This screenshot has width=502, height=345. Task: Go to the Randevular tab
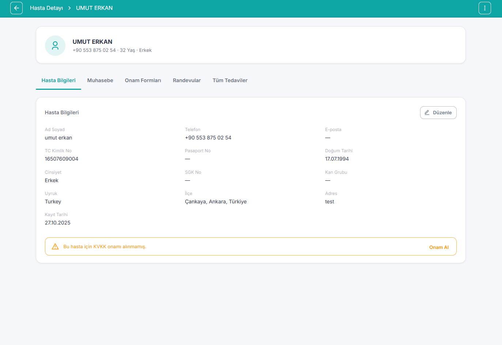click(187, 80)
